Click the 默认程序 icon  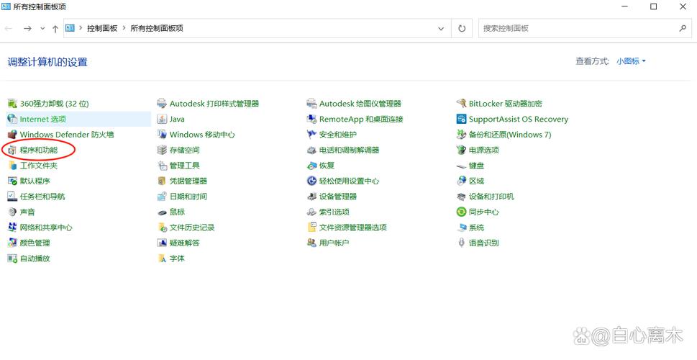12,181
